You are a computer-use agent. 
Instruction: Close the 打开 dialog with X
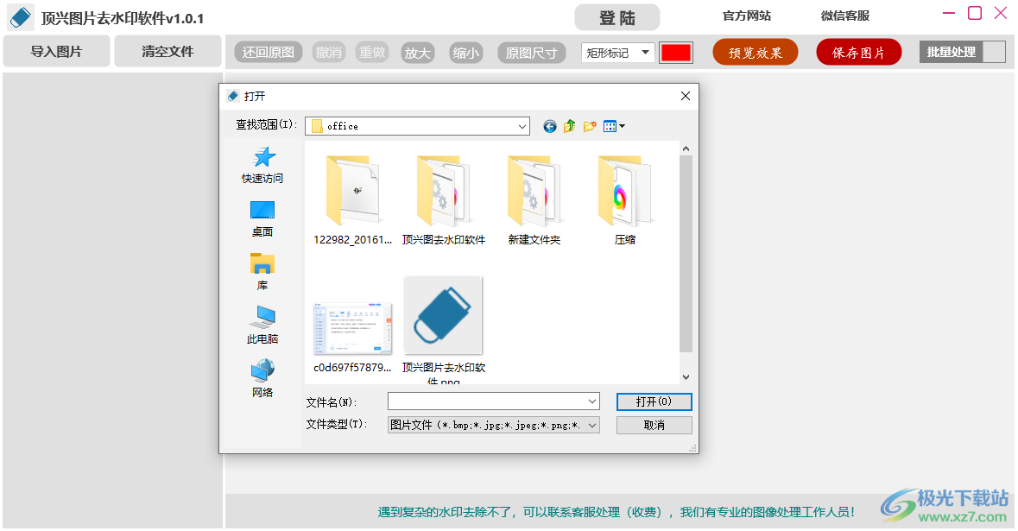click(x=685, y=96)
